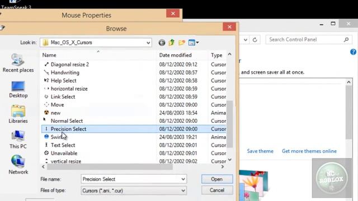Close the Mouse Properties window
The width and height of the screenshot is (358, 201).
coord(173,13)
